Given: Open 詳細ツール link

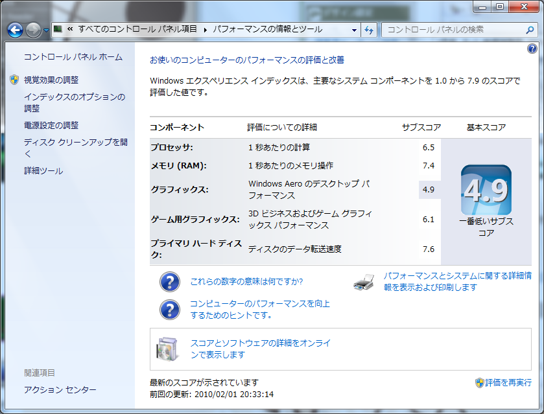Looking at the screenshot, I should (x=43, y=170).
